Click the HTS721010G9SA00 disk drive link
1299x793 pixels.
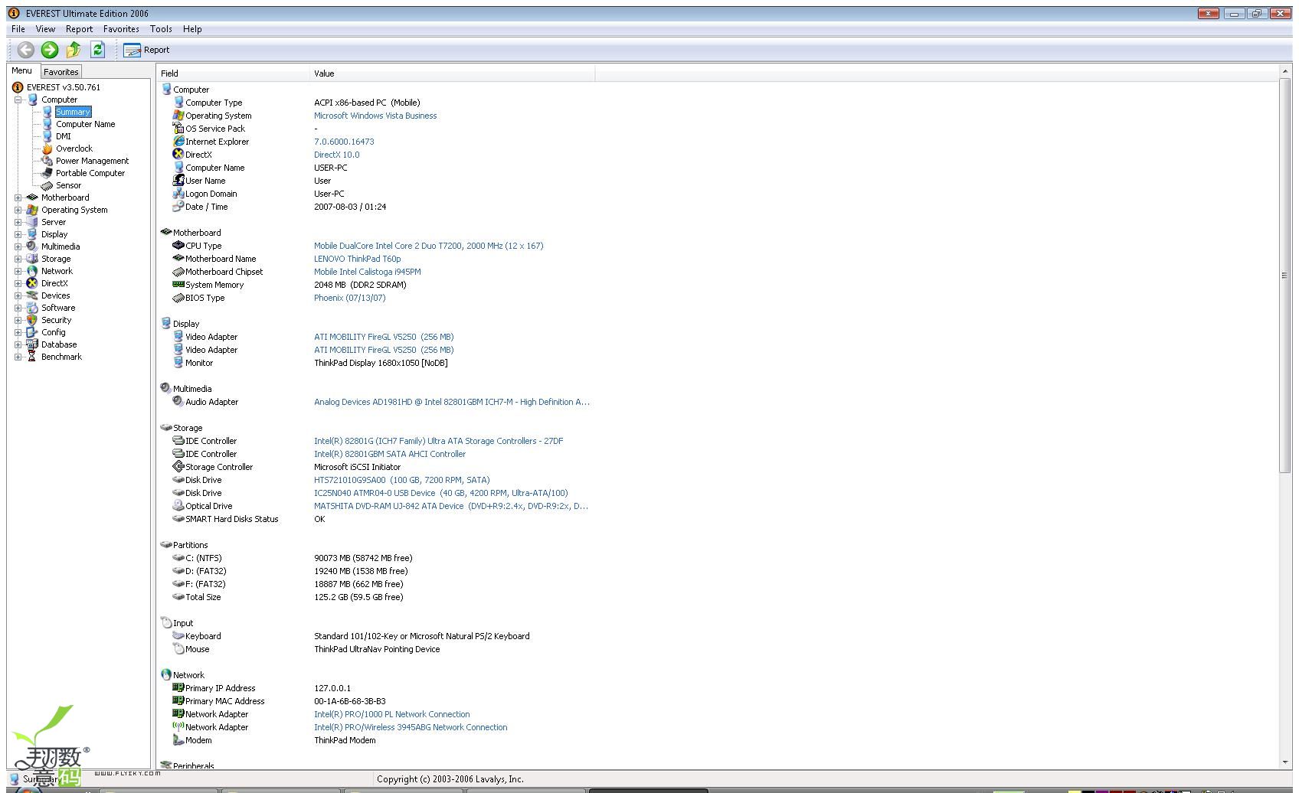pyautogui.click(x=401, y=480)
